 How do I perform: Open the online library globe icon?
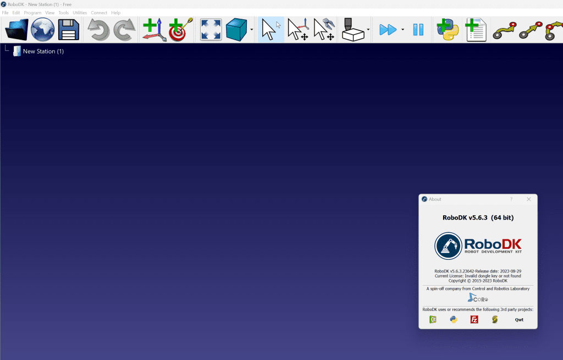coord(43,30)
